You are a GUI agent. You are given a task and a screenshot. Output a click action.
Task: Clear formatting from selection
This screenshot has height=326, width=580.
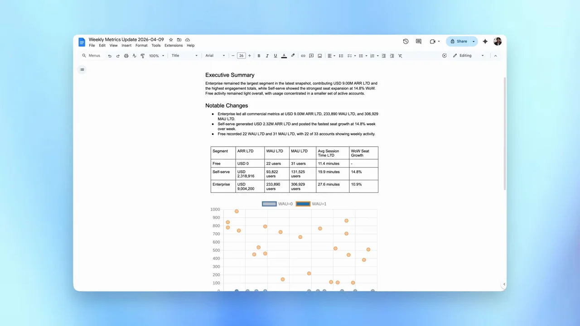click(400, 56)
